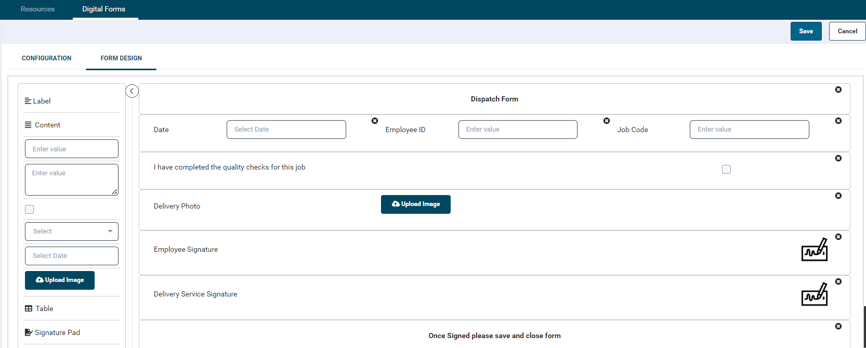Viewport: 866px width, 348px height.
Task: Delete the Employee ID field using its X icon
Action: tap(606, 121)
